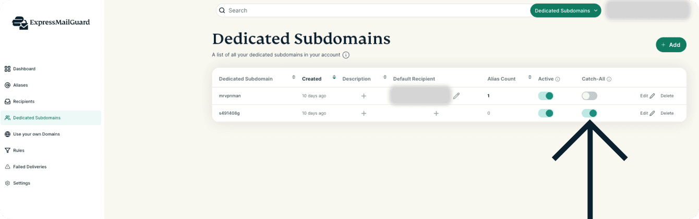The image size is (699, 219).
Task: Open Aliases in the sidebar
Action: (20, 85)
